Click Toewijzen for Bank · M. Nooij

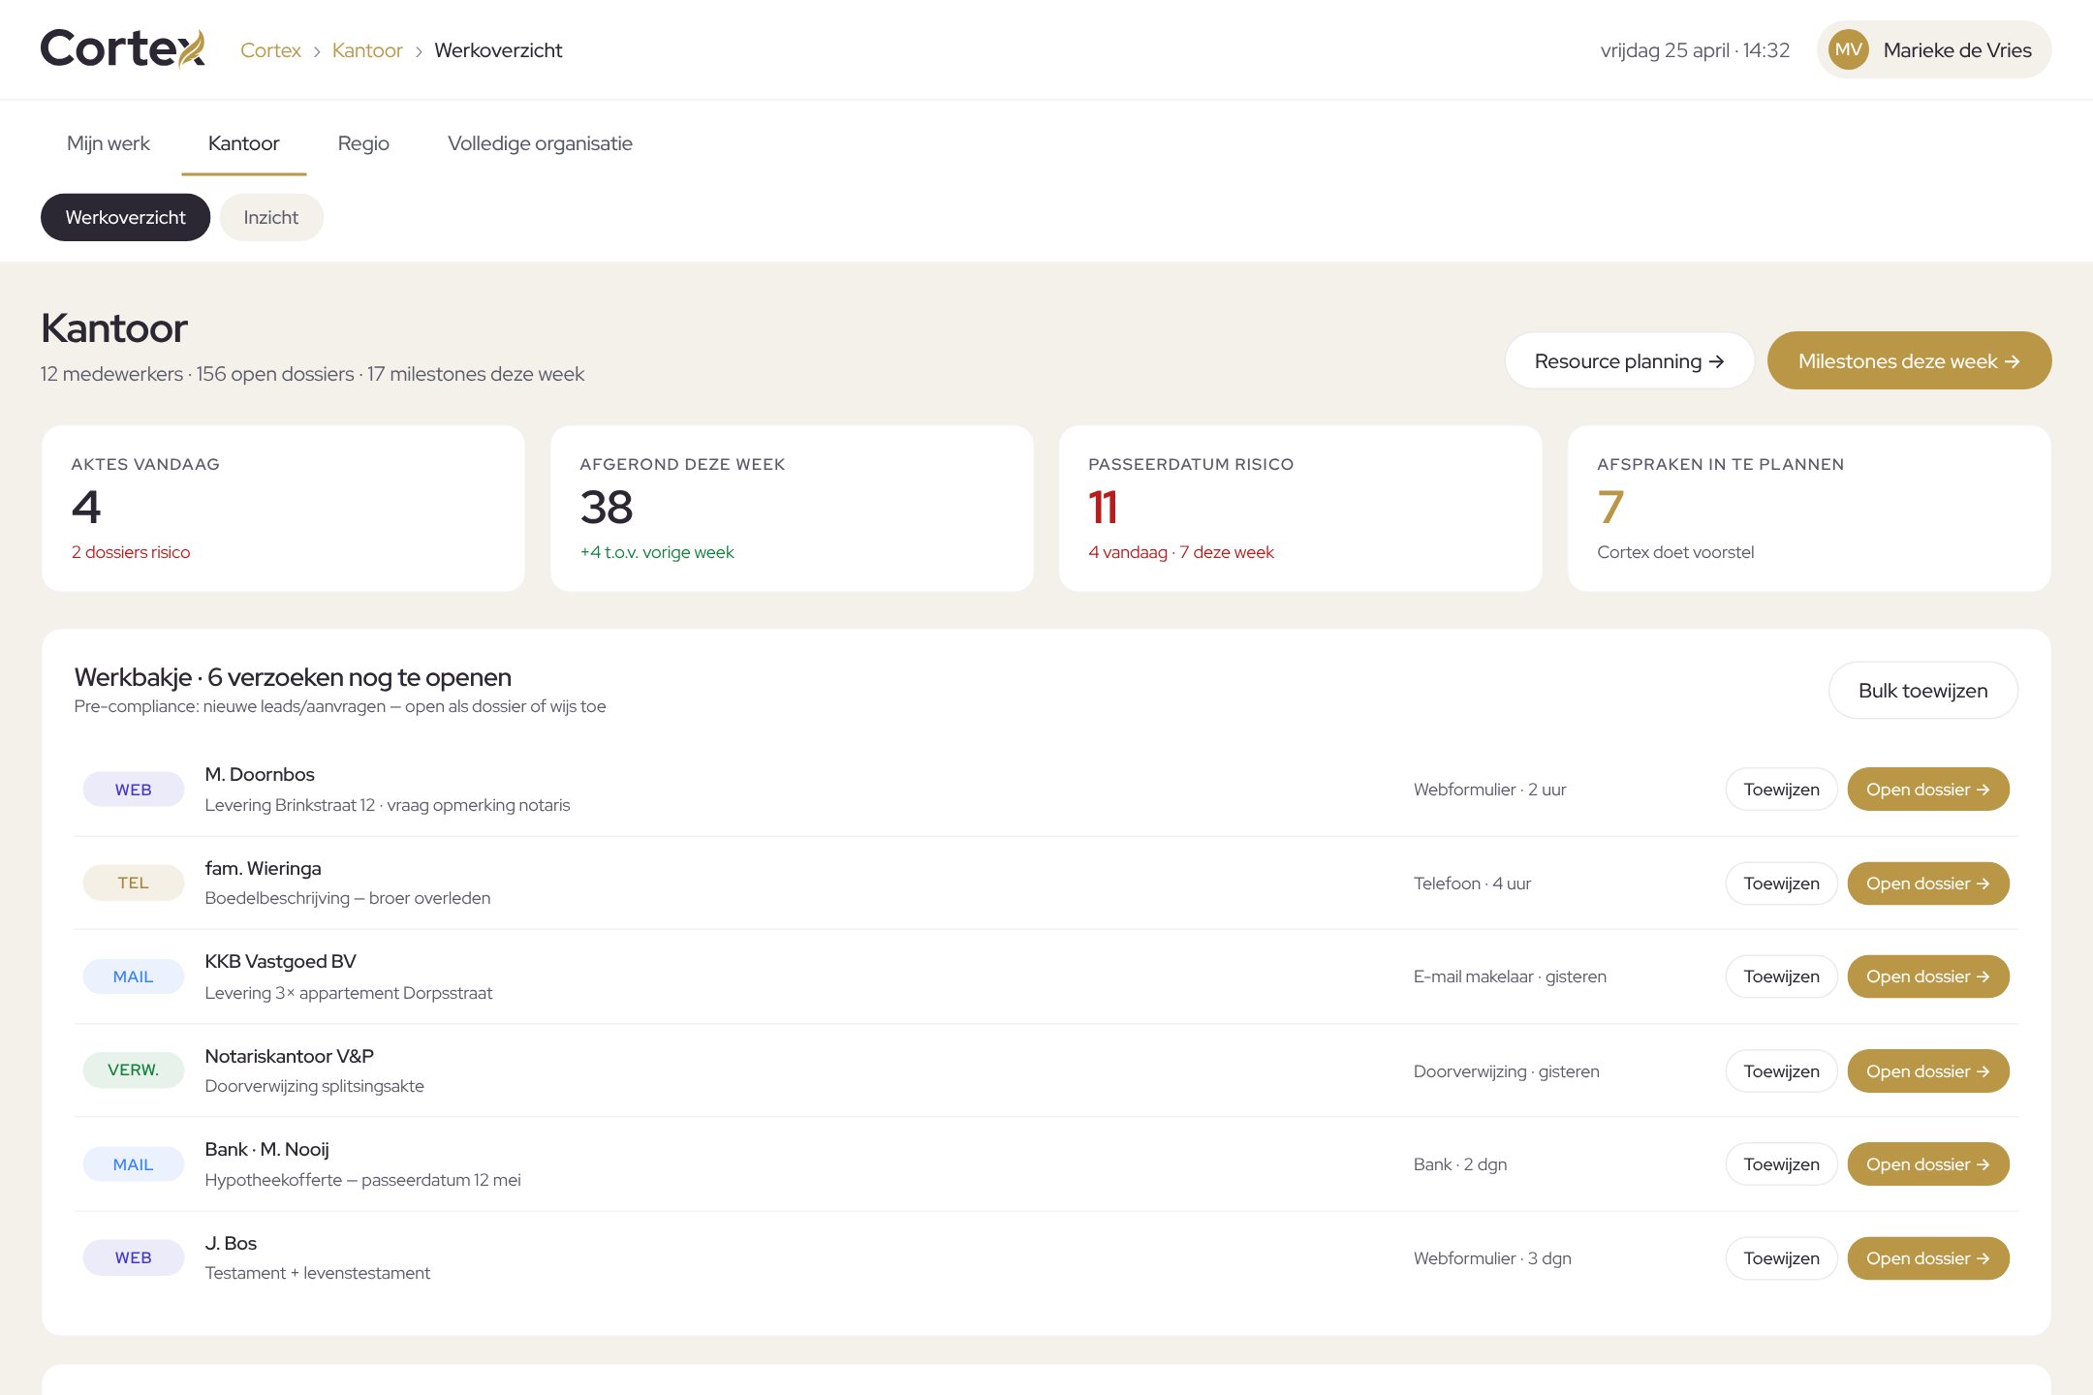click(x=1781, y=1164)
